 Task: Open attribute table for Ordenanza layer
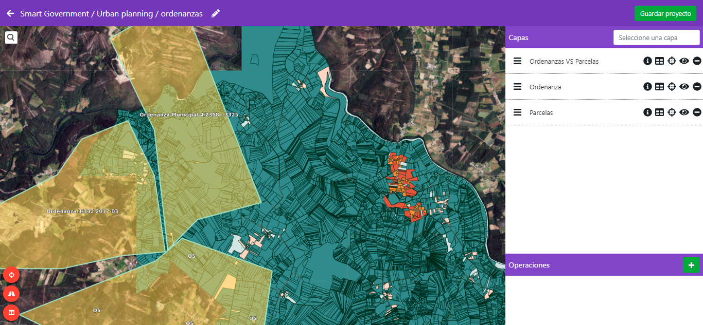point(659,87)
